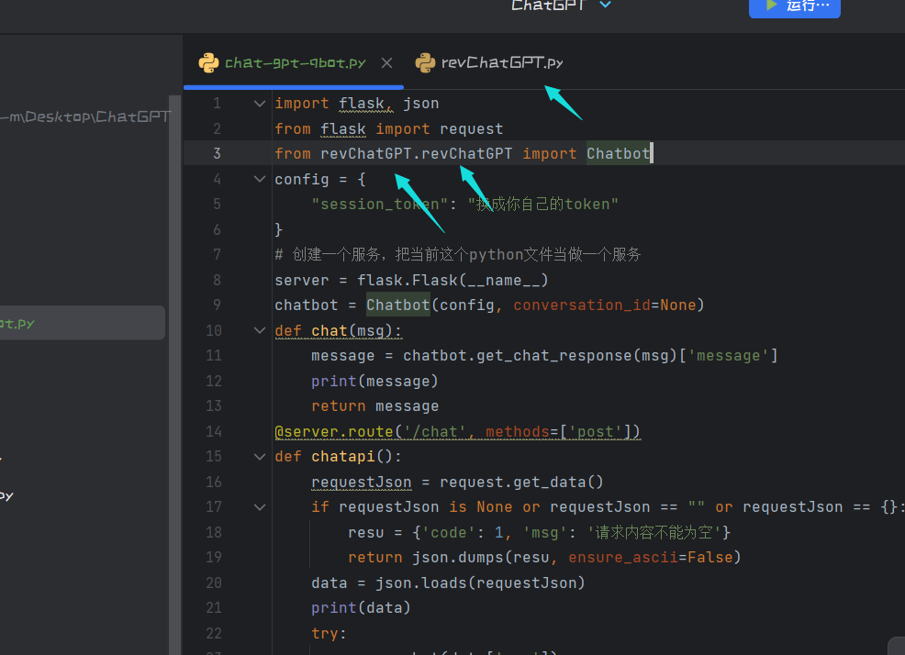The image size is (905, 655).
Task: Place the cursor on the highlighted Chatbot import
Action: pos(618,153)
